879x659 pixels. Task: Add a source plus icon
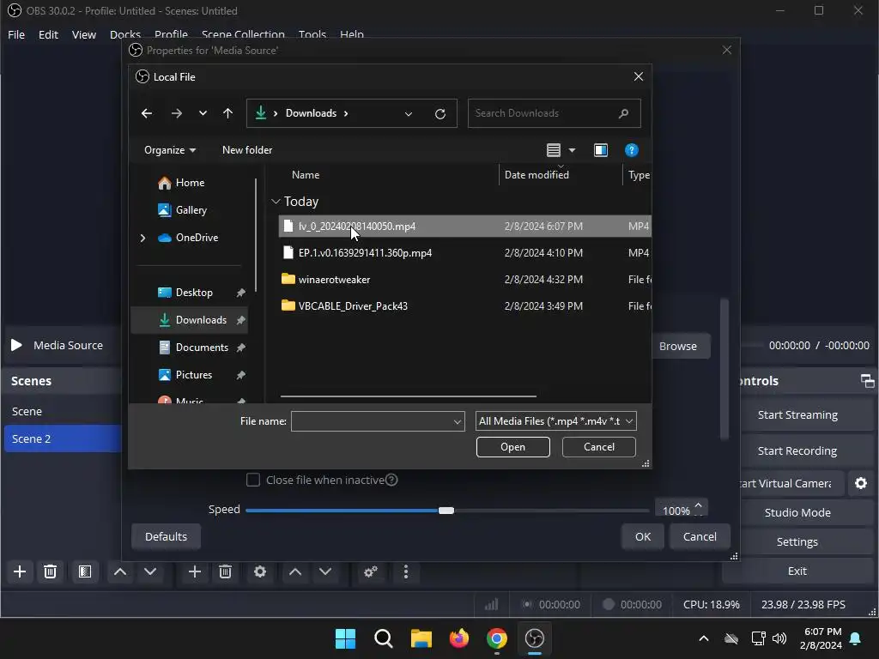coord(195,571)
